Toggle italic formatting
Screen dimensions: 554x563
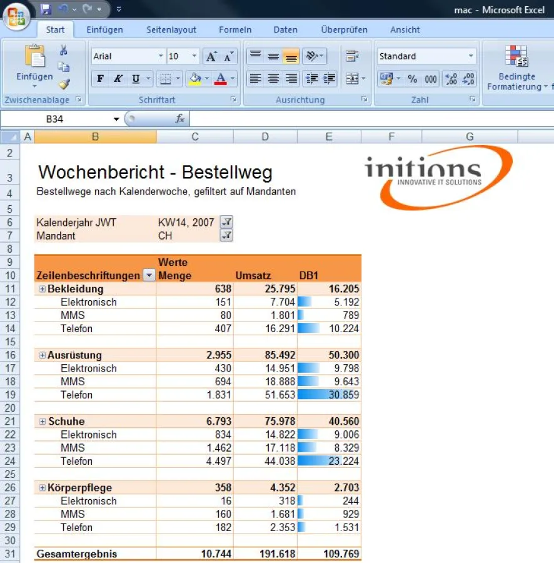[117, 79]
